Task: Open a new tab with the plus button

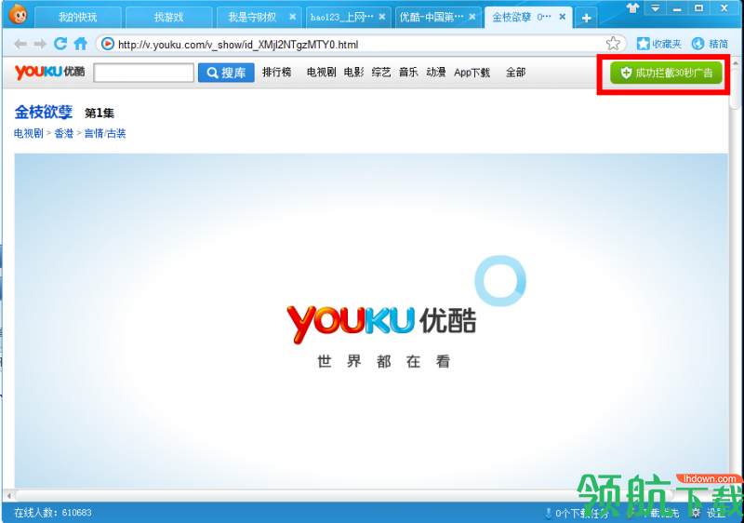Action: click(587, 18)
